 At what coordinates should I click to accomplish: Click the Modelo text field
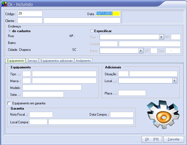click(x=52, y=87)
